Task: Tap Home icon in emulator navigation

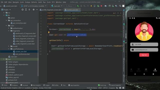Action: pos(131,70)
